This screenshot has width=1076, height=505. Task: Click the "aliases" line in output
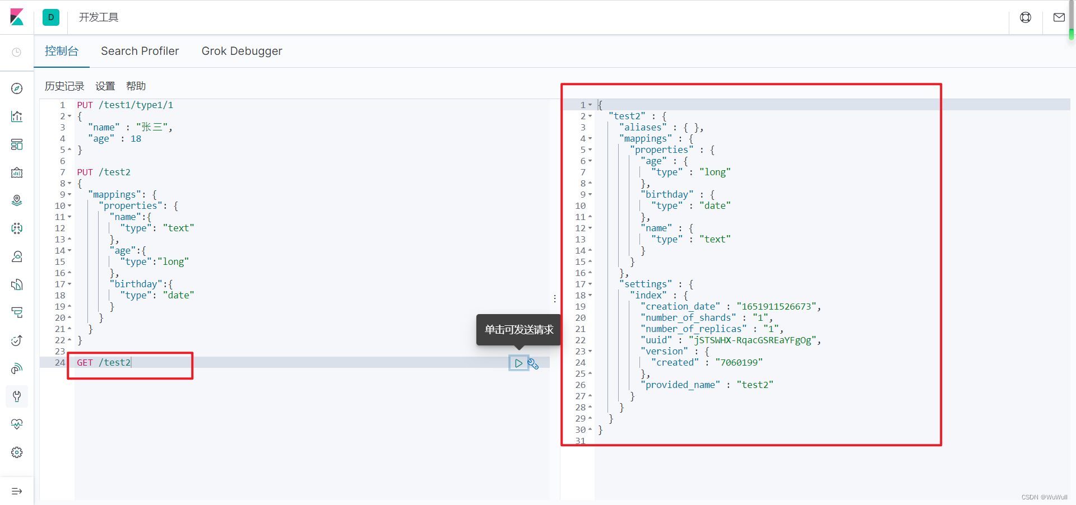[x=661, y=128]
